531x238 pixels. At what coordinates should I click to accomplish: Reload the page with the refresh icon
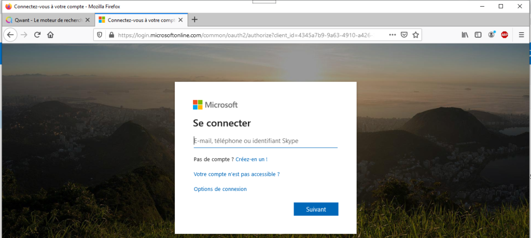(37, 35)
